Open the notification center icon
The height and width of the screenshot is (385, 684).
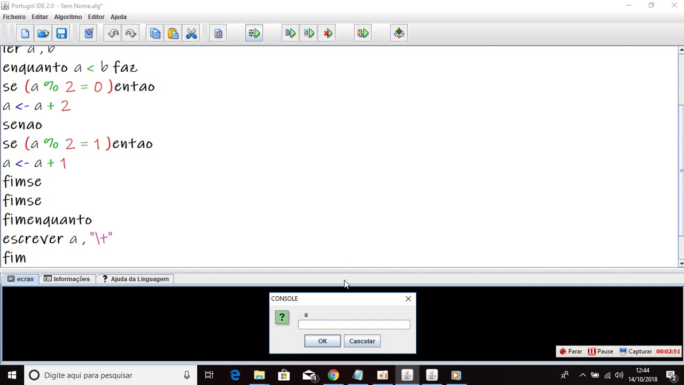pos(672,375)
